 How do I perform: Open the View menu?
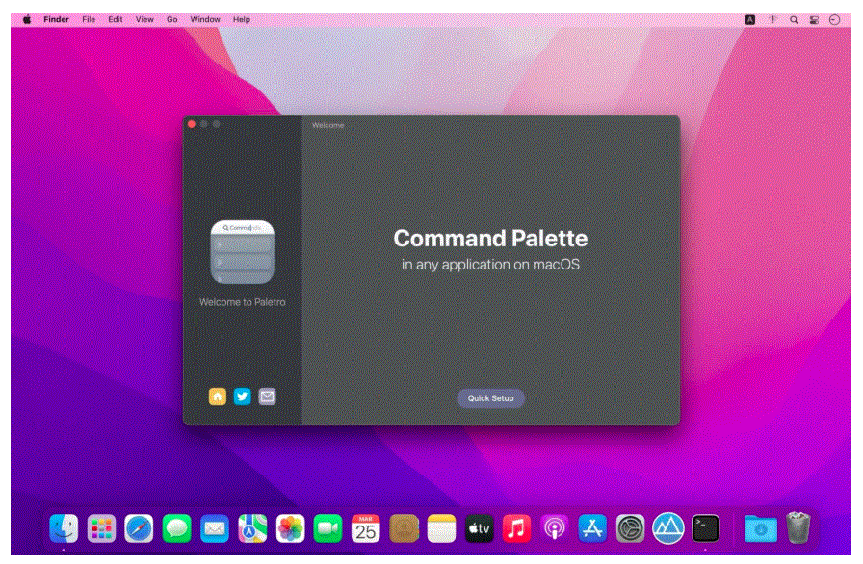pos(144,19)
